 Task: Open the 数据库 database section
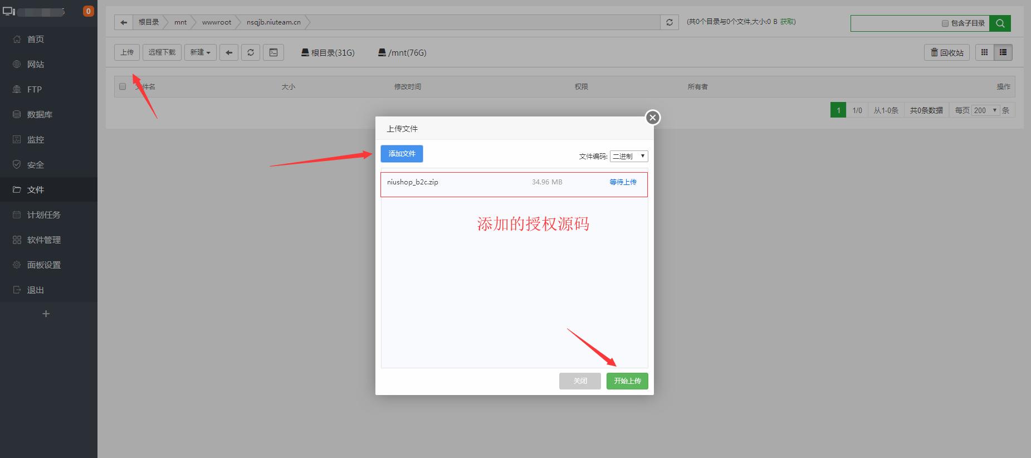pyautogui.click(x=40, y=114)
